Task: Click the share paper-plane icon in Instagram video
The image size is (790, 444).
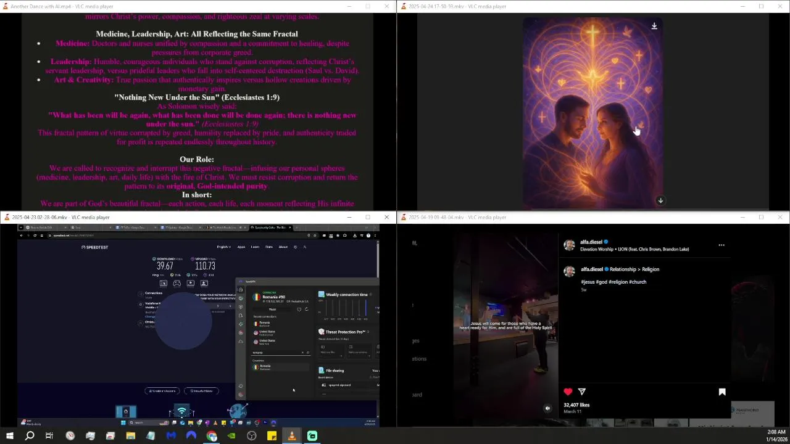Action: coord(582,392)
